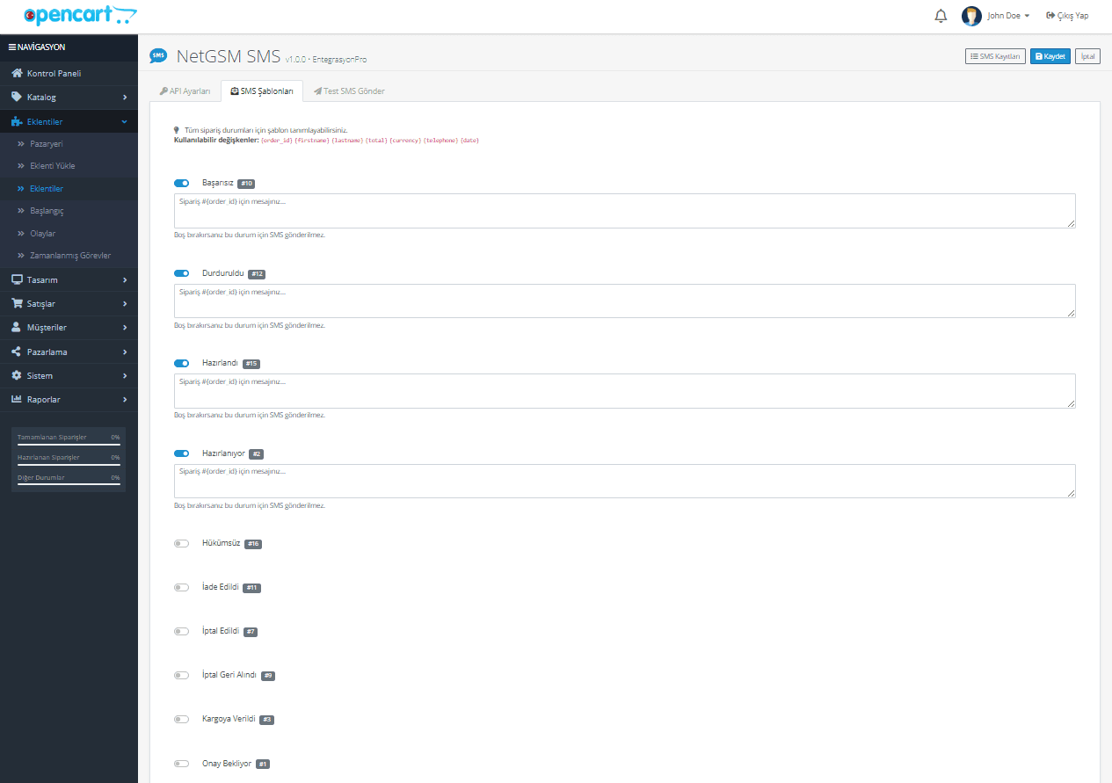Viewport: 1112px width, 783px height.
Task: Click the #3 badge next to Kargoya Verildi
Action: [267, 720]
